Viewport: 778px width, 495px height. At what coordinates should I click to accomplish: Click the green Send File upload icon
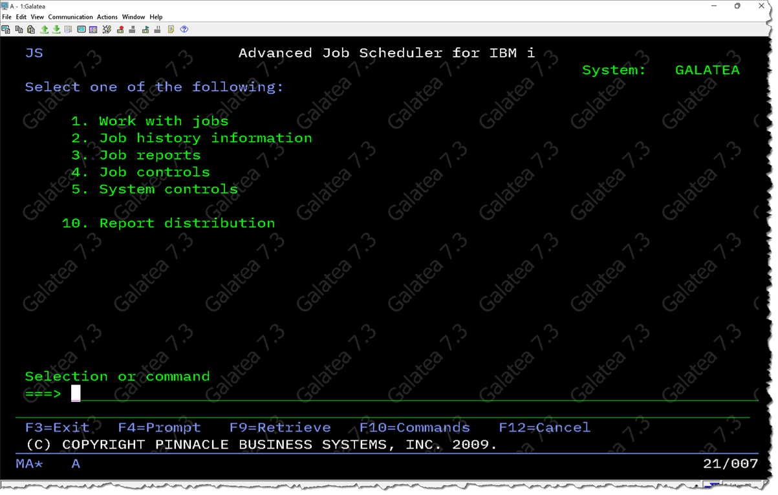coord(44,29)
